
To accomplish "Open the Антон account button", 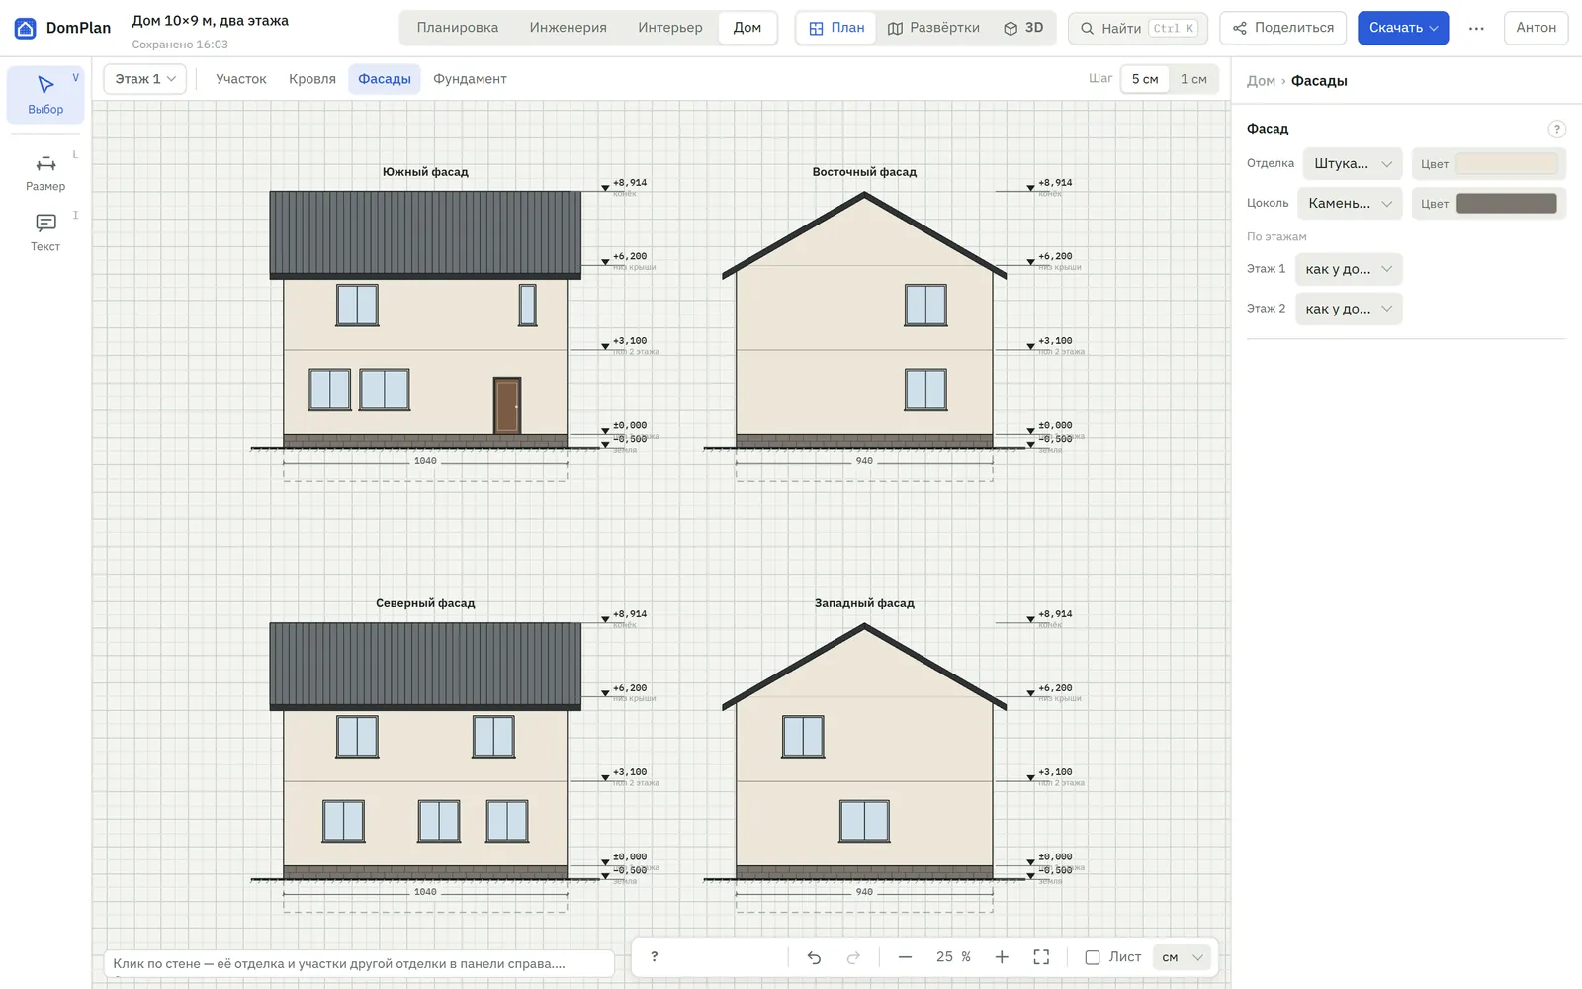I will 1536,28.
